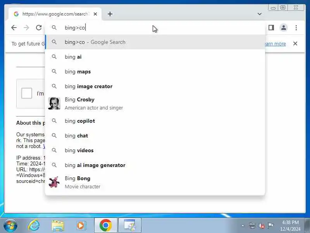The width and height of the screenshot is (310, 233).
Task: Select 'bing videos' suggestion
Action: coord(155,150)
